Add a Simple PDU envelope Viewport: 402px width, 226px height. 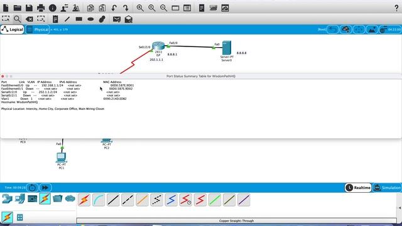pos(117,19)
